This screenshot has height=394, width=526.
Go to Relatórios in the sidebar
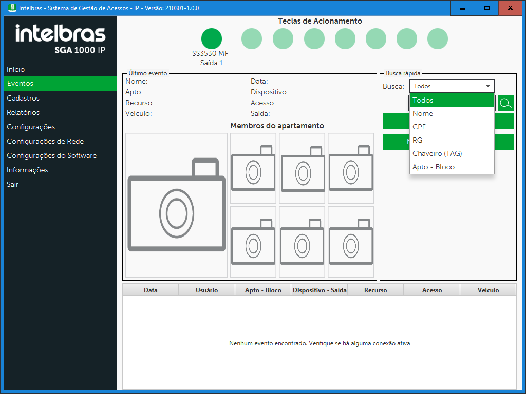pos(23,112)
